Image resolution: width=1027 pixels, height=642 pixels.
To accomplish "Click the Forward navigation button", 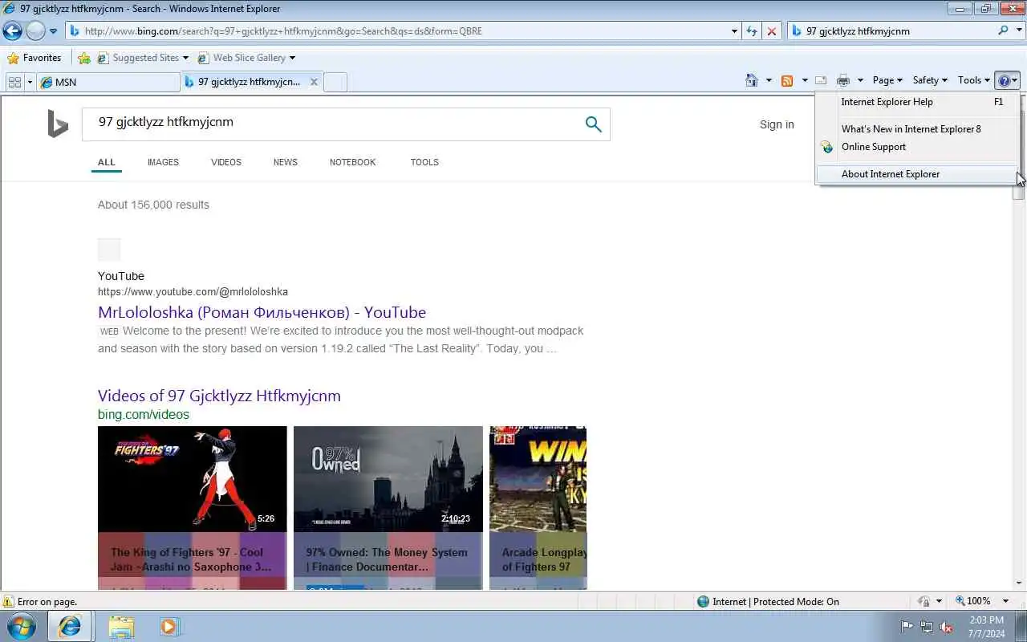I will pyautogui.click(x=35, y=30).
